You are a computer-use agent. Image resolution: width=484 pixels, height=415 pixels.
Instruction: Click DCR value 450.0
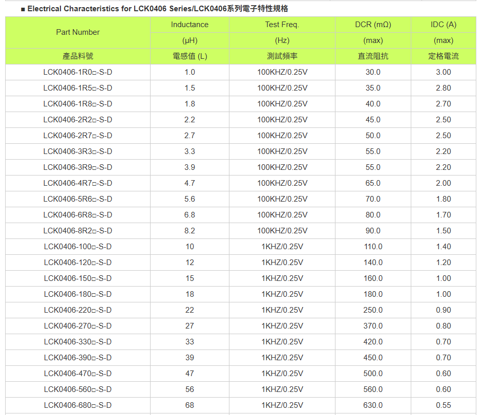pyautogui.click(x=373, y=358)
